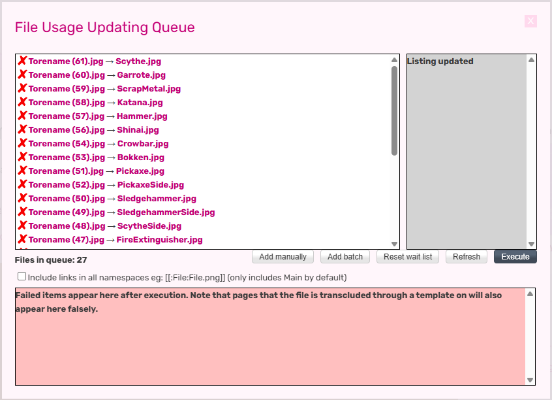Click down arrow in Listing updated panel
This screenshot has width=552, height=400.
point(531,244)
